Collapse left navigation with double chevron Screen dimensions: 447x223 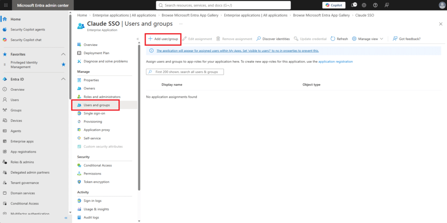(x=66, y=218)
